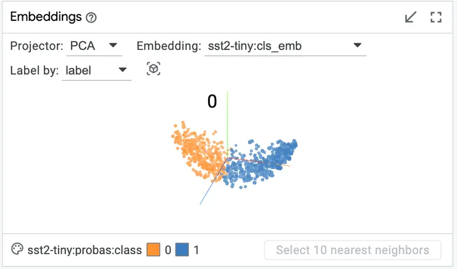Click the "Label by:" field label
457x269 pixels.
[35, 70]
